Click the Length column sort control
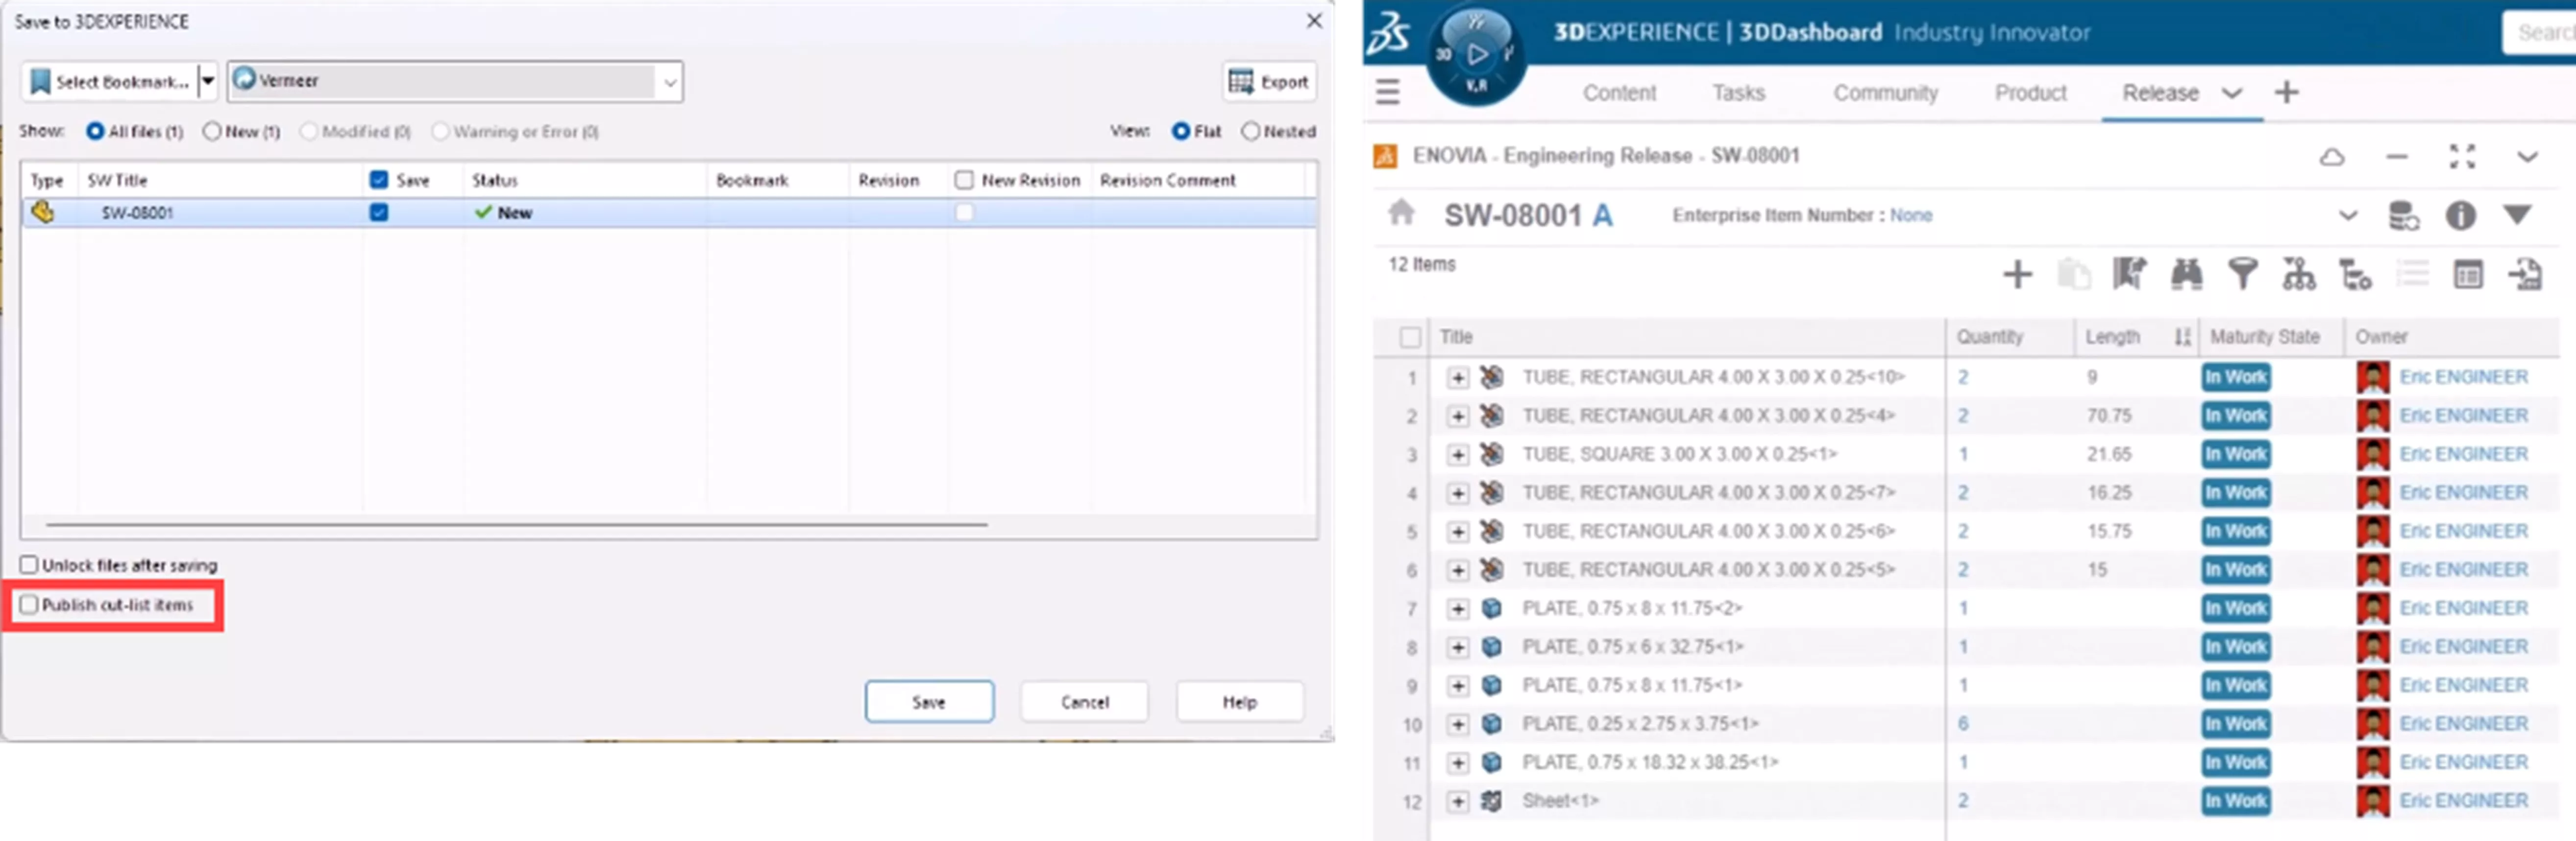2576x841 pixels. click(x=2181, y=337)
